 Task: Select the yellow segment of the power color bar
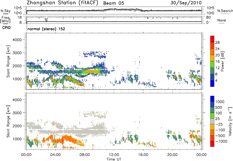click(212, 58)
